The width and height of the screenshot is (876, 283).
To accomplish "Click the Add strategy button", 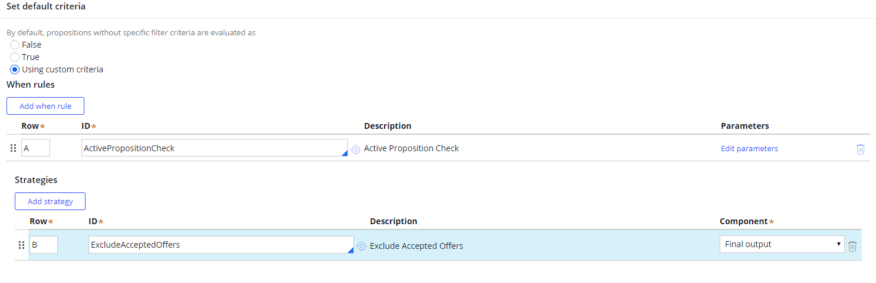I will click(50, 201).
